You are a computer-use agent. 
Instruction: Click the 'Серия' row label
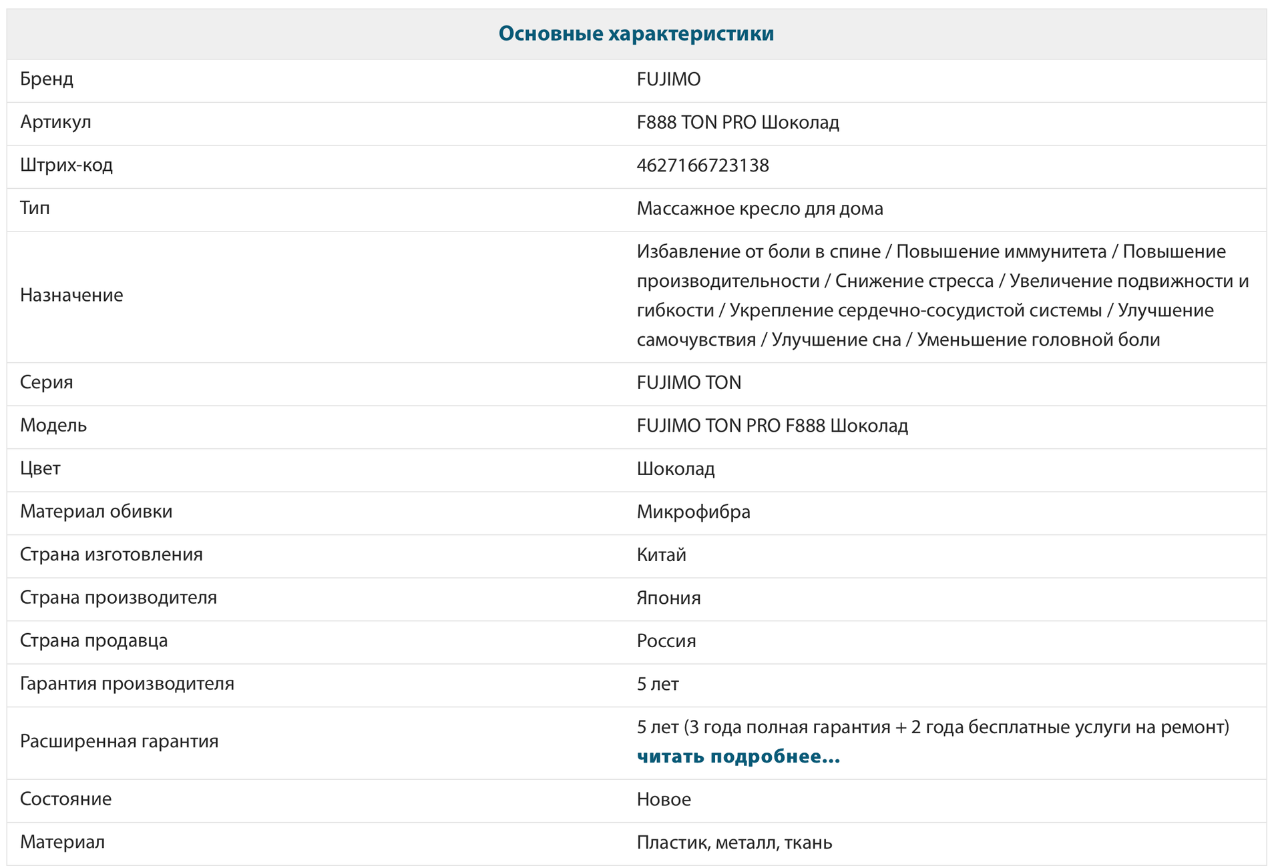click(46, 382)
